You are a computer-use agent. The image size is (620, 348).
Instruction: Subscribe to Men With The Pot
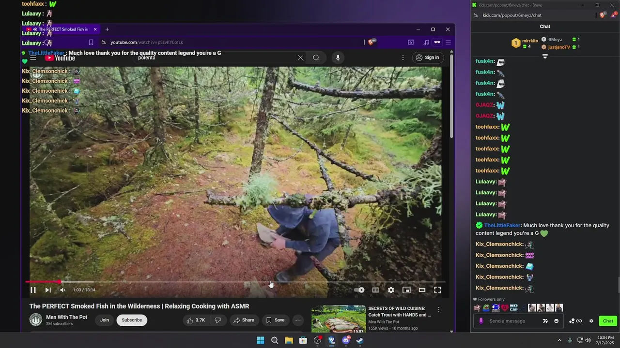click(x=132, y=320)
